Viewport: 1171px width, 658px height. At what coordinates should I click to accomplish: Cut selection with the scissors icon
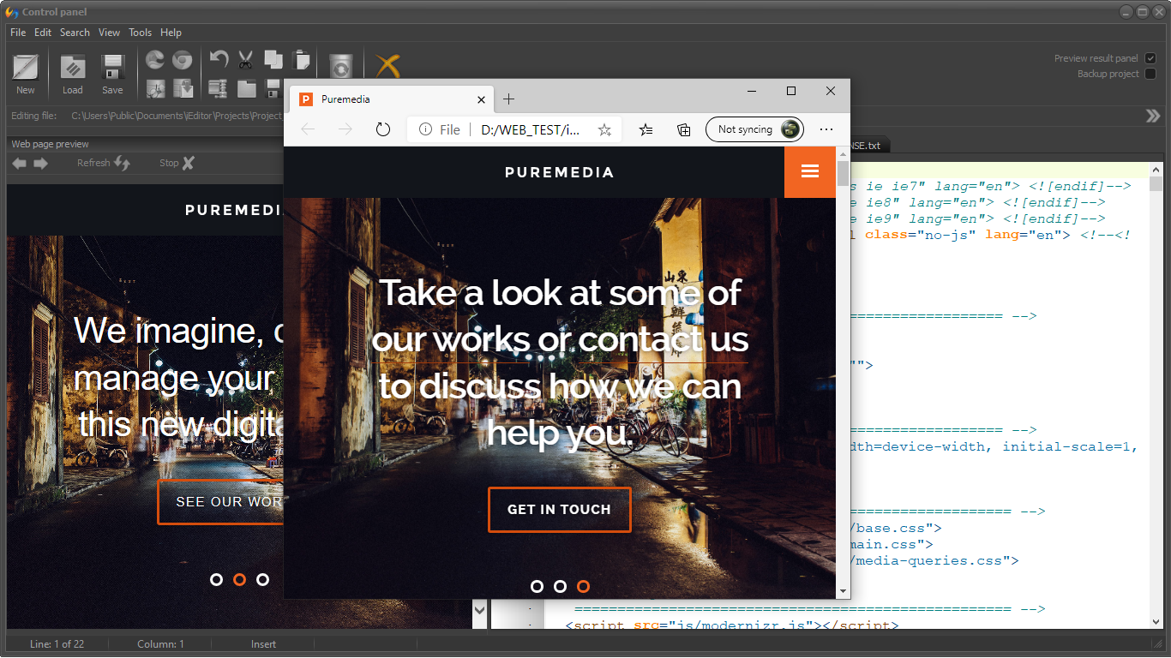coord(245,59)
